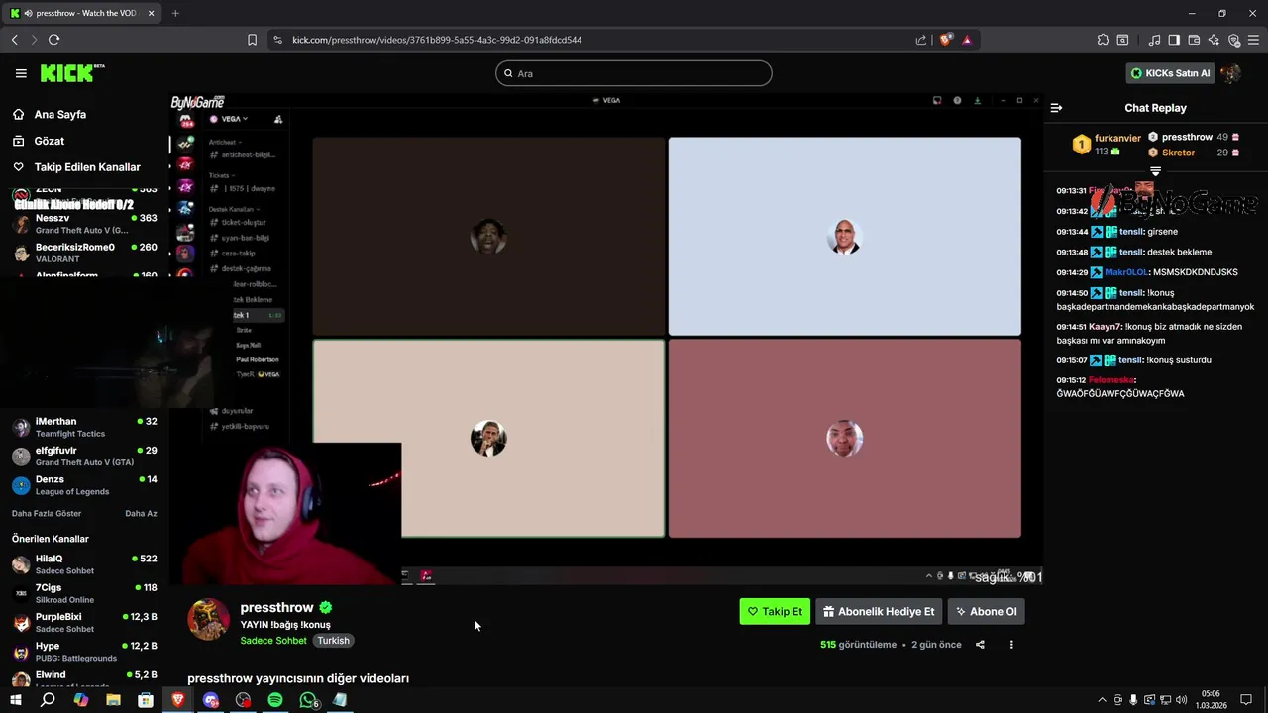Click Makr0LOL username in chat
The image size is (1268, 713).
click(1126, 272)
